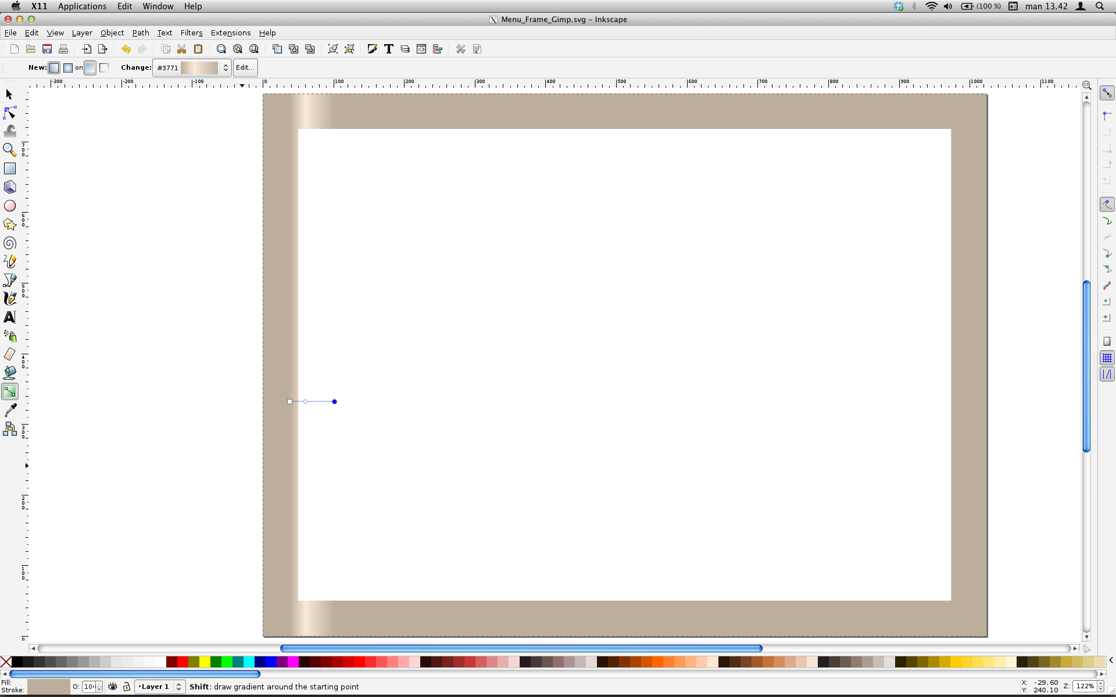The image size is (1116, 697).
Task: Toggle the layer lock icon
Action: (x=126, y=687)
